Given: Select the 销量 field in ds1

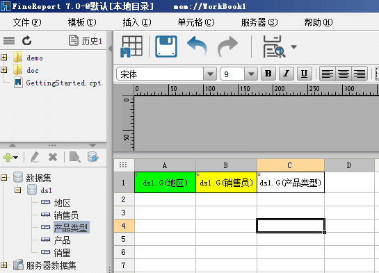Looking at the screenshot, I should pos(62,253).
